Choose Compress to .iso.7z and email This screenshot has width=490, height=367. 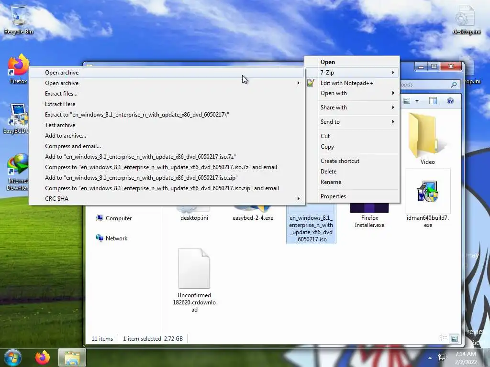[x=167, y=167]
